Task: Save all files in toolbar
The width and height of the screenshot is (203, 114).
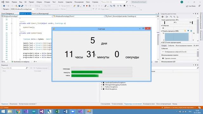Action: (x=22, y=6)
